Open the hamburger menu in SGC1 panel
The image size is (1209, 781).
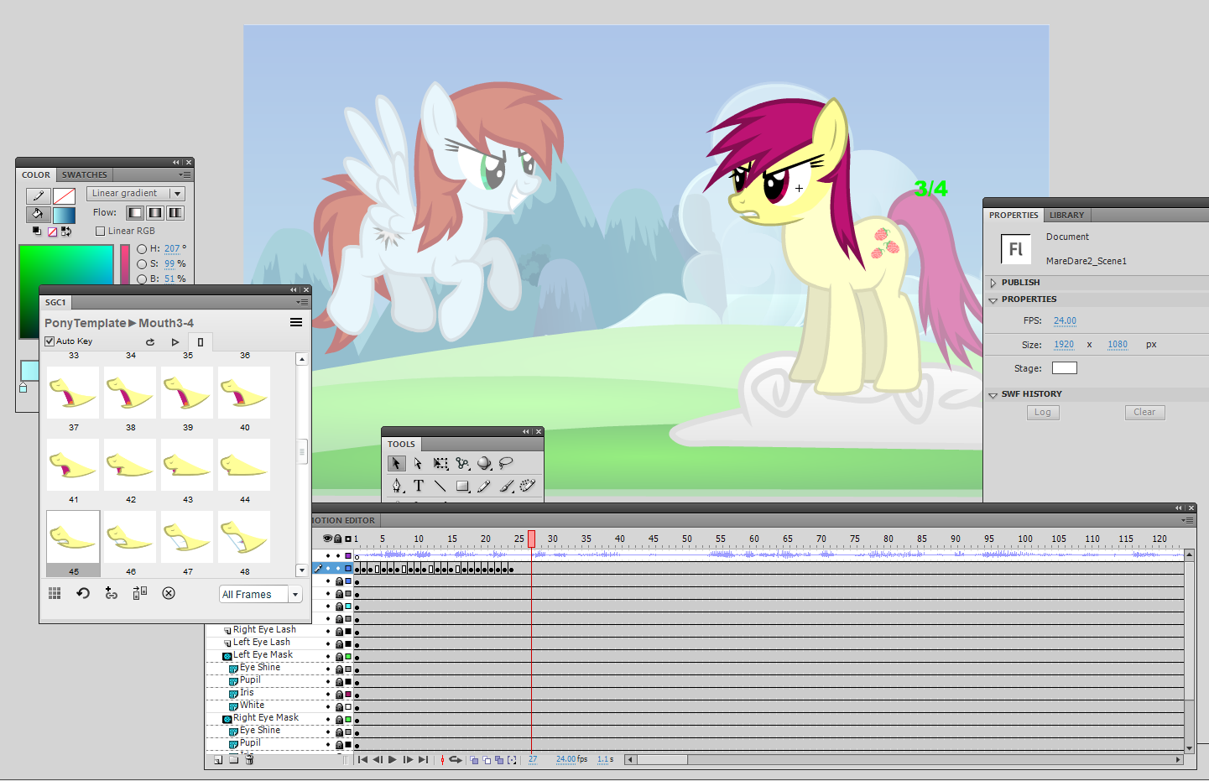[x=296, y=322]
